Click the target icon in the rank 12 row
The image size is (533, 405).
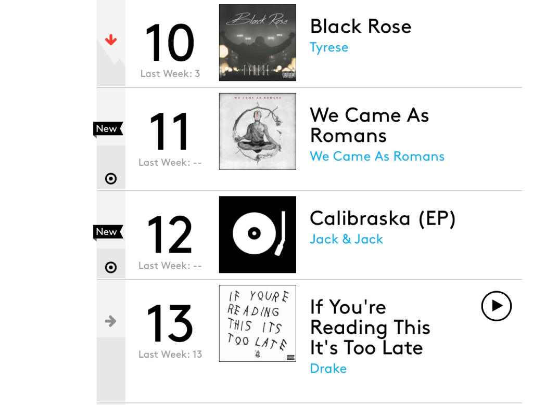[x=111, y=267]
